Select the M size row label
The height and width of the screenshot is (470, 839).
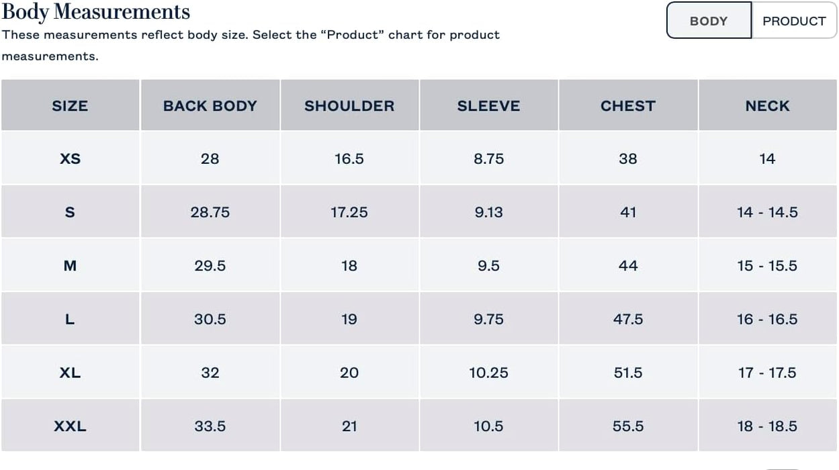click(70, 266)
